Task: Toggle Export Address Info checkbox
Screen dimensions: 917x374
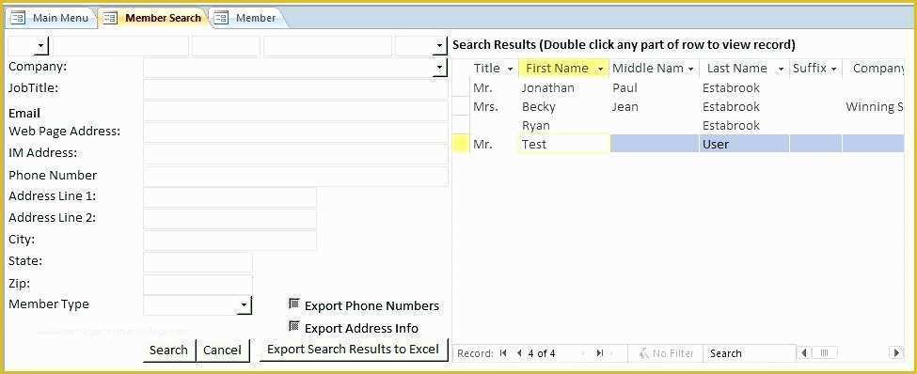Action: 294,326
